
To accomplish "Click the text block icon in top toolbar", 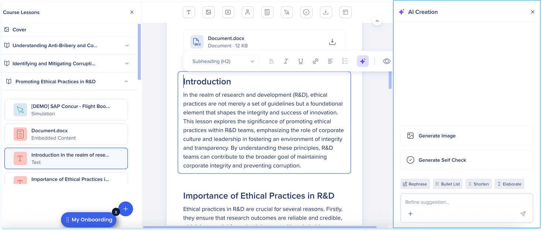I will [189, 12].
